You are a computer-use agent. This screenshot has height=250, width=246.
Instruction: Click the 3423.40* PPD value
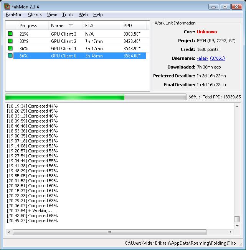point(132,41)
